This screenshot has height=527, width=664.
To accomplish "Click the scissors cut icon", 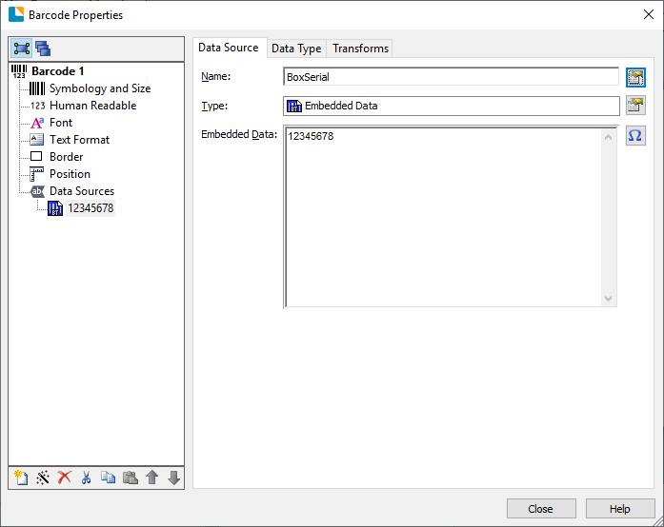I will click(86, 478).
